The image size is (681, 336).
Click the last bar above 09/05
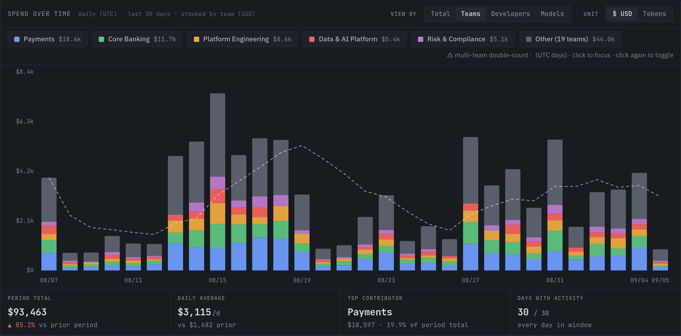click(660, 260)
